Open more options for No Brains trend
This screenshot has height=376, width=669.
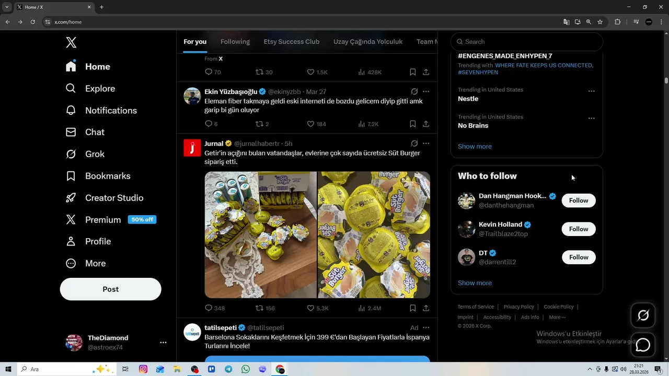[591, 118]
